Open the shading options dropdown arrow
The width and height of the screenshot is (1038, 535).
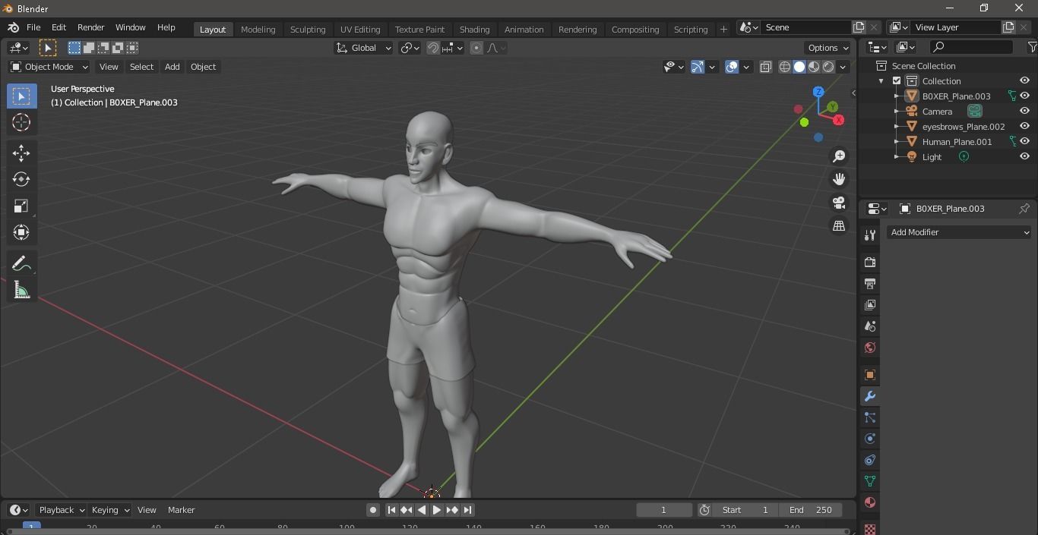point(843,67)
